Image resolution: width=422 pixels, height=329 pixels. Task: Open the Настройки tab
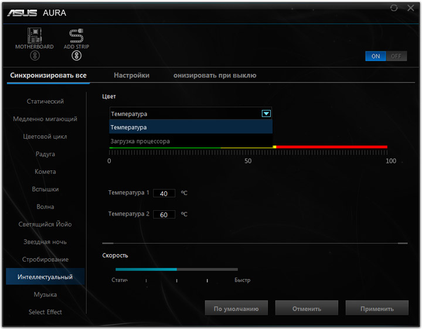[132, 76]
